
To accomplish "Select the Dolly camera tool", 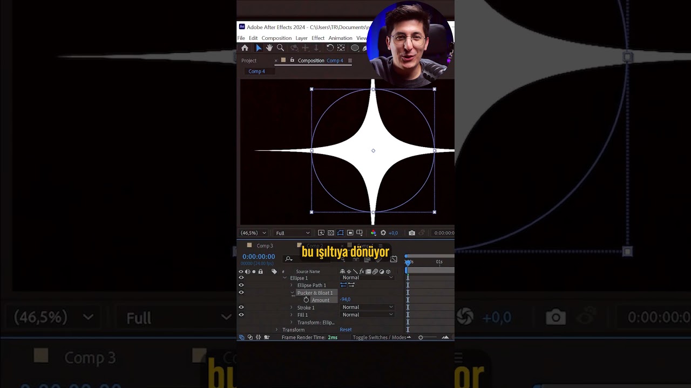I will (316, 48).
